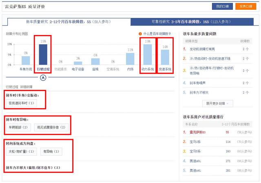Viewport: 261px width, 183px height.
Task: Click the 功能操作 category label
Action: click(61, 69)
